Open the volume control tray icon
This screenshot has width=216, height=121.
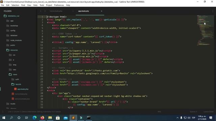[x=189, y=118]
